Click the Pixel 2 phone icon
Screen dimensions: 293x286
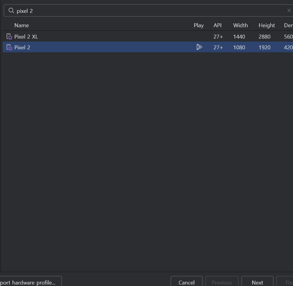[x=9, y=47]
